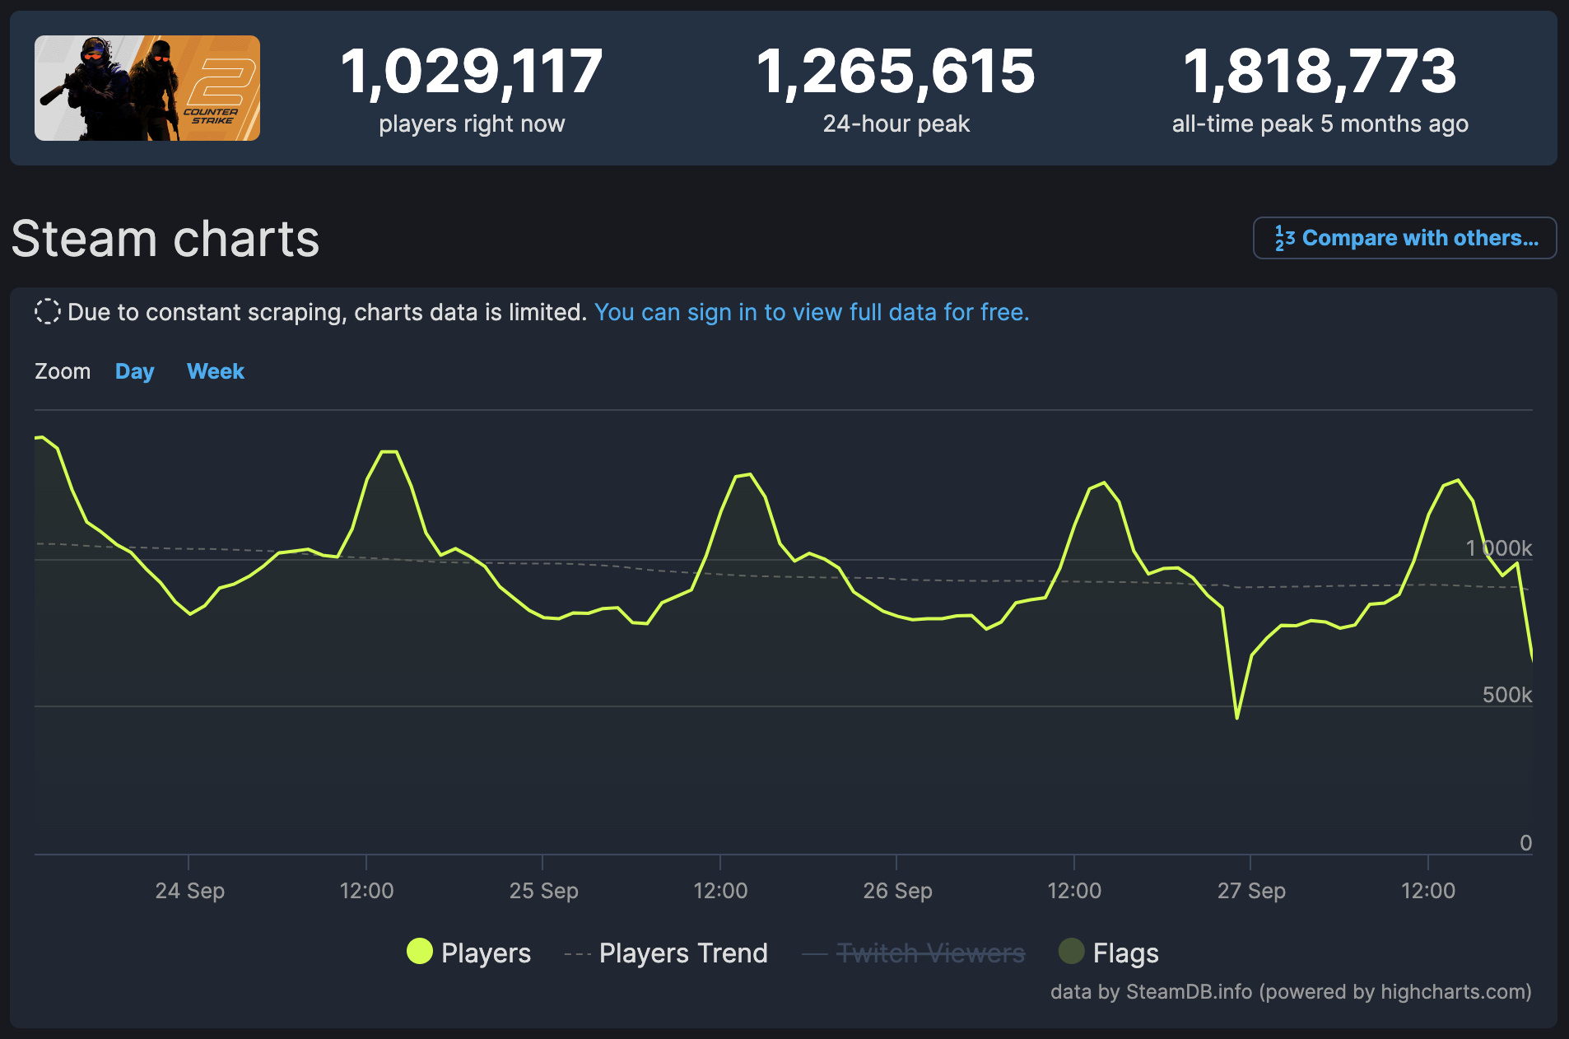Toggle Flags series in legend

click(1109, 953)
